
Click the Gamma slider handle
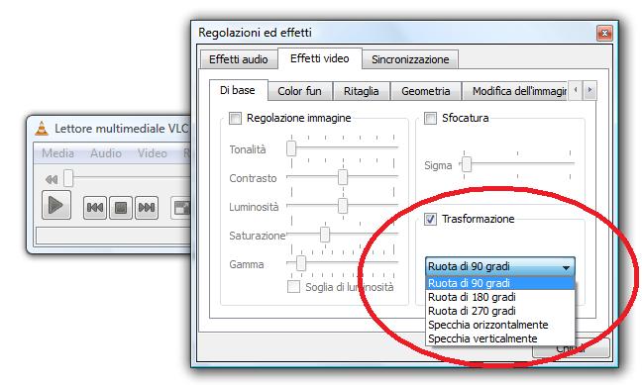click(301, 263)
